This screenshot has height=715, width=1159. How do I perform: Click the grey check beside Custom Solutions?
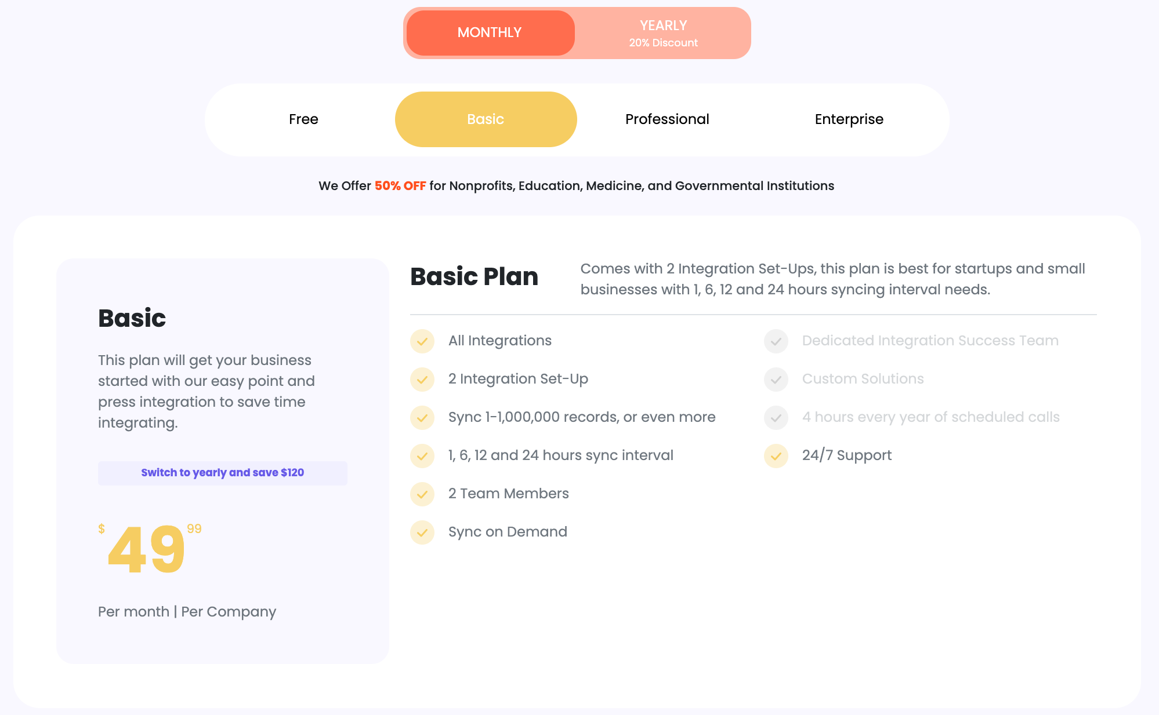[776, 380]
